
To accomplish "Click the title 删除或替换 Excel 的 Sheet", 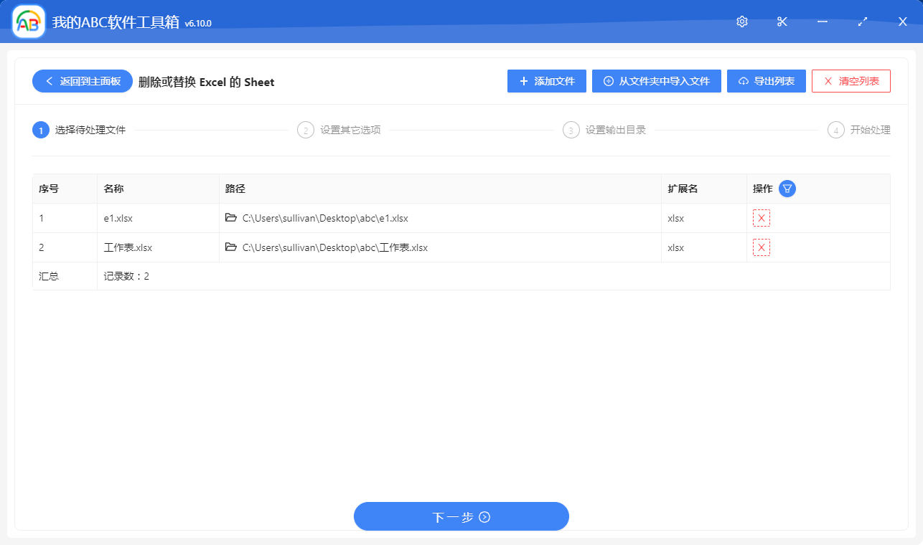I will pos(207,82).
